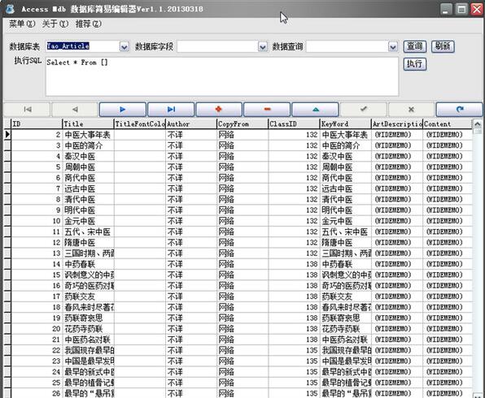The image size is (485, 398).
Task: Open the 数据库表 table dropdown
Action: pos(125,46)
